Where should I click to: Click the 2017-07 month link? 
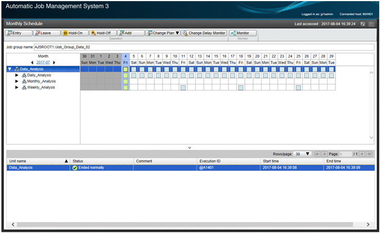point(43,62)
